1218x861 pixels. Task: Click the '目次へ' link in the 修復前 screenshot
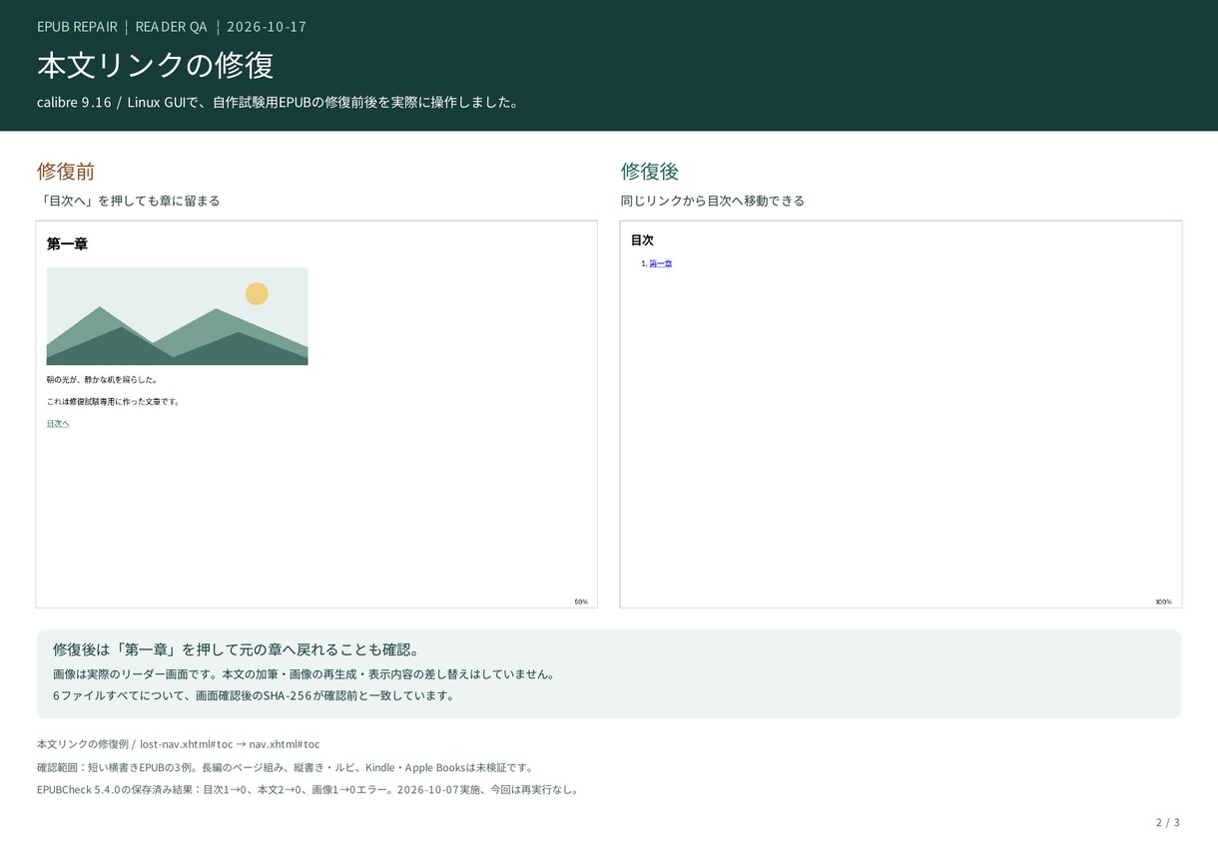point(58,424)
